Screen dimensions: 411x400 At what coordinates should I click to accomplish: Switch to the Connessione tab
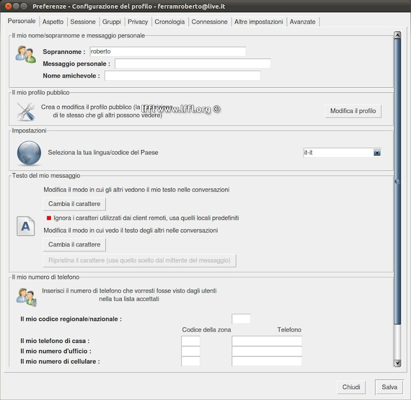click(210, 22)
